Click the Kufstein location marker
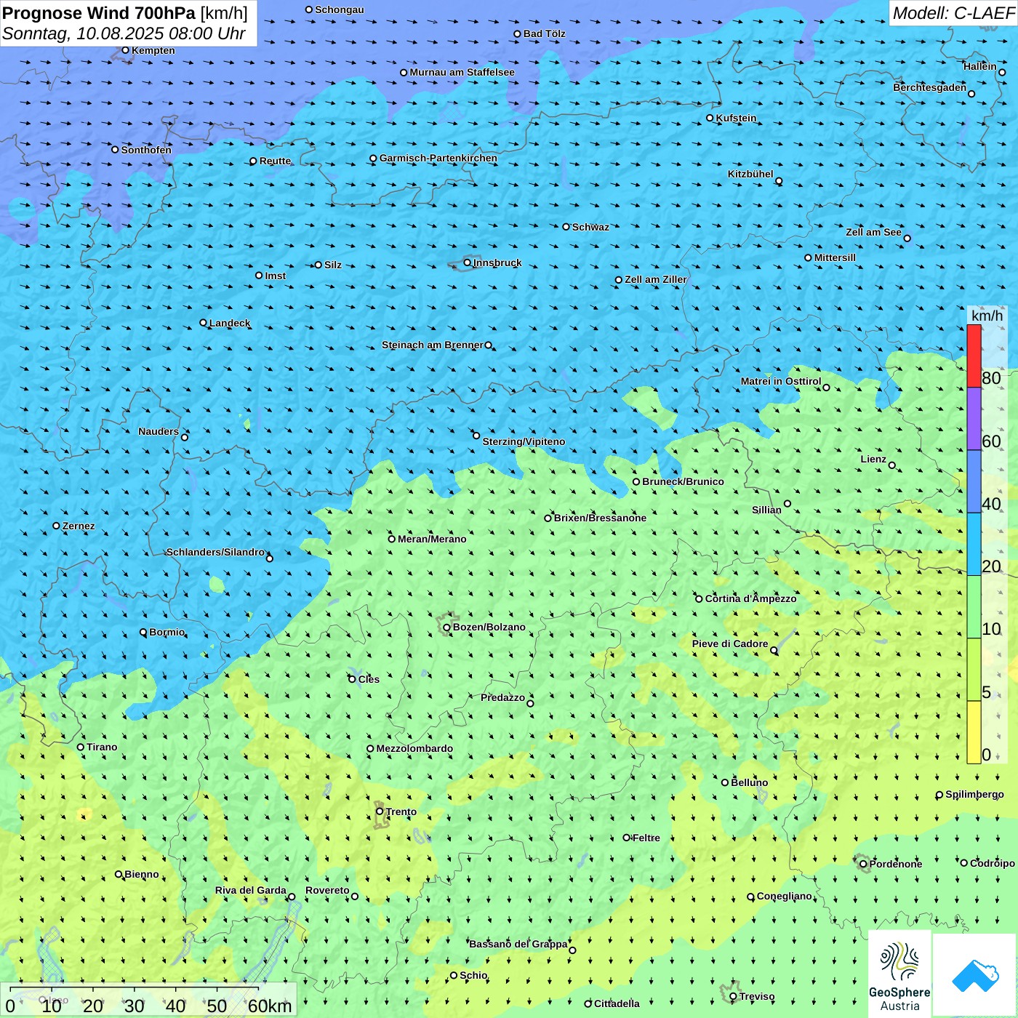 tap(710, 118)
